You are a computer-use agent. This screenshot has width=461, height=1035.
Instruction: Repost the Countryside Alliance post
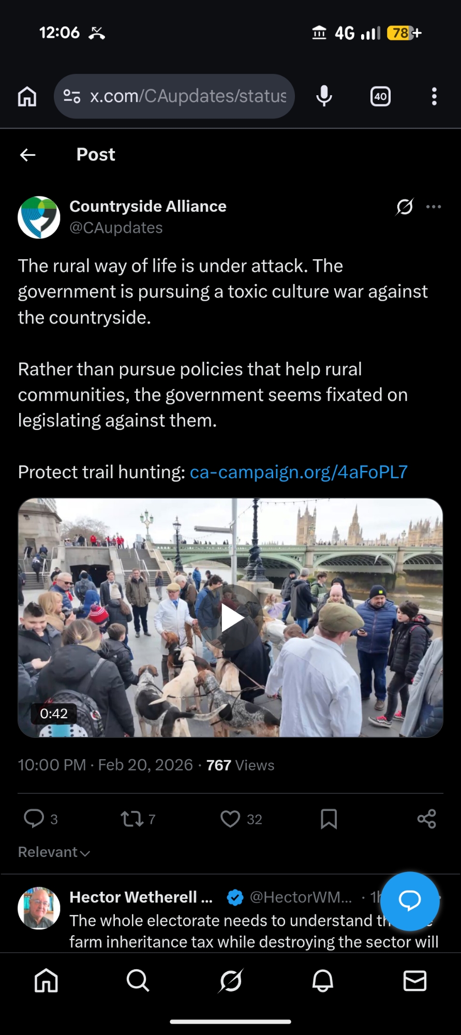(x=131, y=819)
